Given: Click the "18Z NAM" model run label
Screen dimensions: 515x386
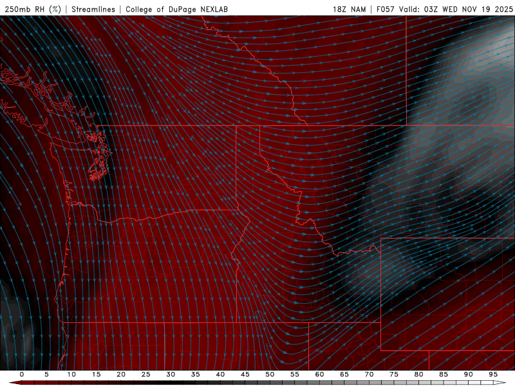Looking at the screenshot, I should [350, 9].
